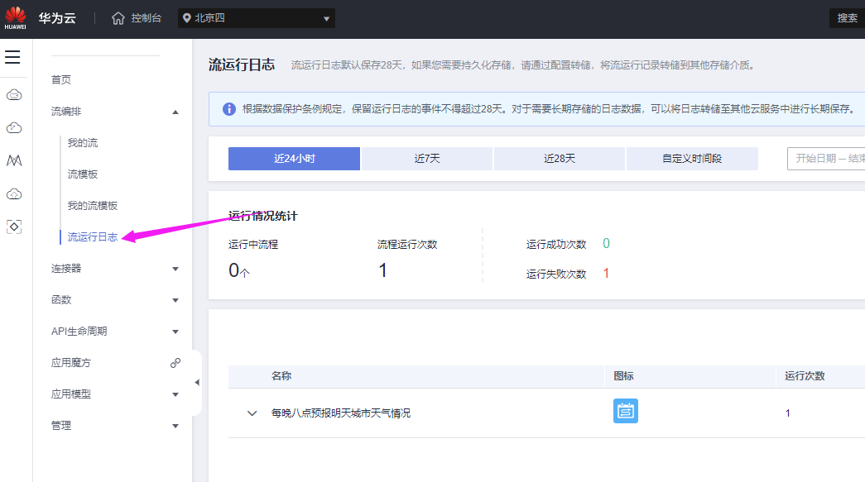Screen dimensions: 865x482
Task: Open 首页 in the sidebar
Action: pyautogui.click(x=61, y=80)
